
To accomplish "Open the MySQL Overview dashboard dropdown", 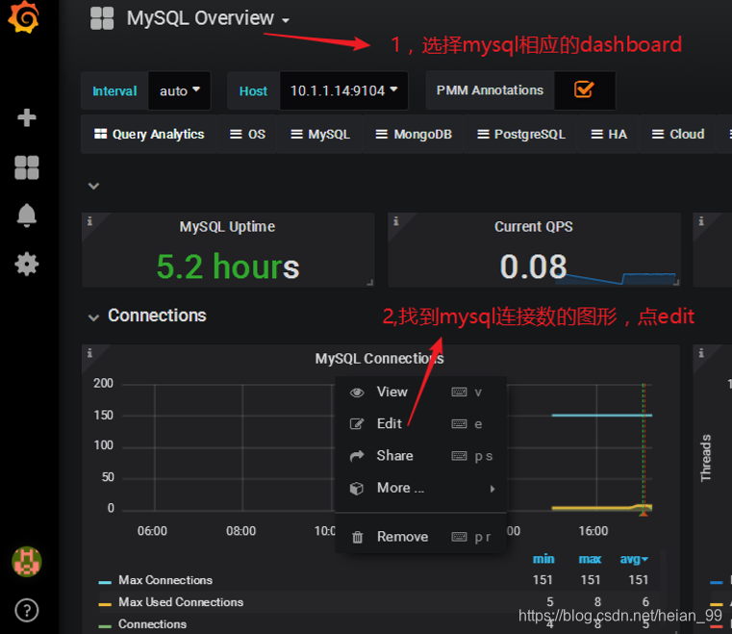I will (x=208, y=18).
